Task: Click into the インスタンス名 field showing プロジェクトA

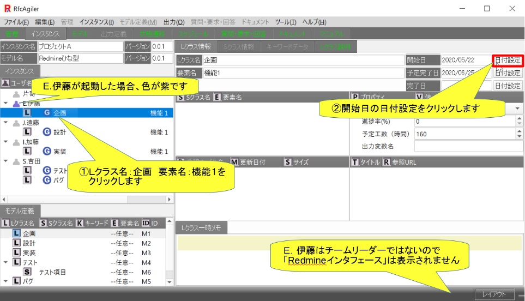Action: [x=80, y=46]
